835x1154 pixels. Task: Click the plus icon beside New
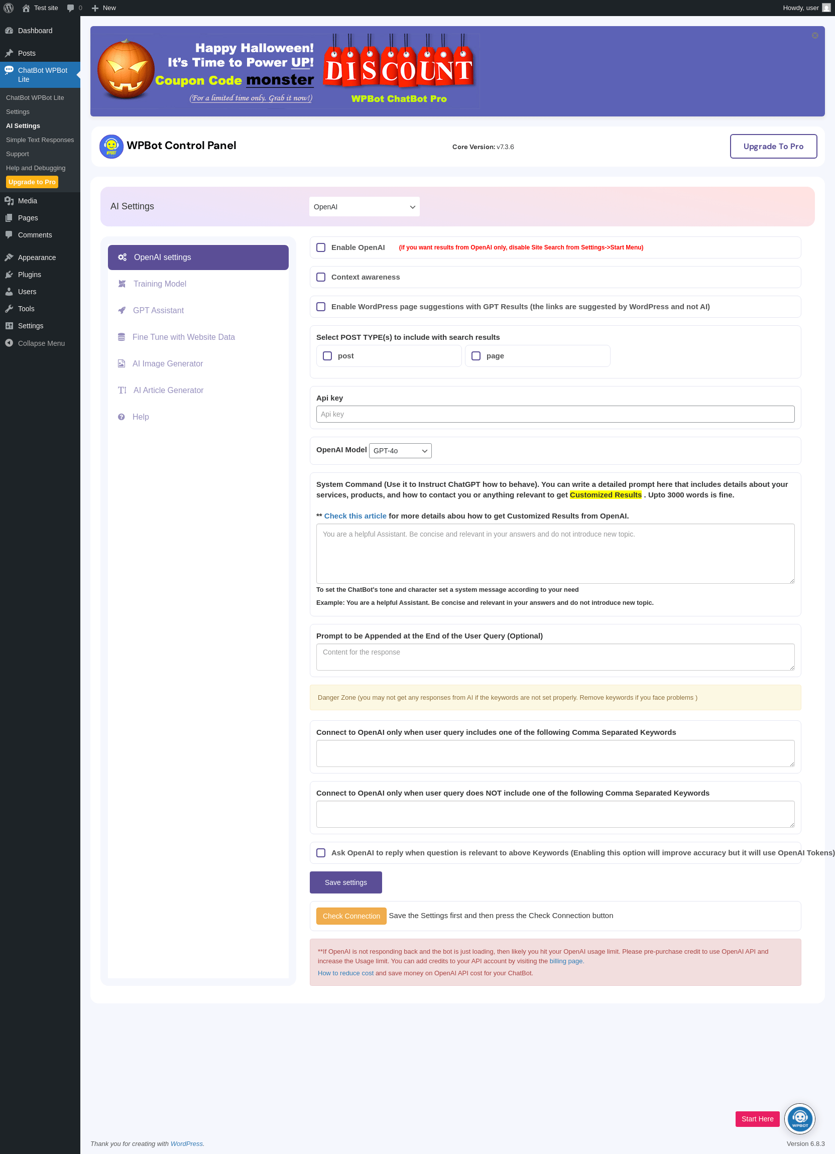94,8
